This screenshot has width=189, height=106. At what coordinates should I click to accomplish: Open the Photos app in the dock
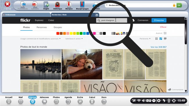(x=56, y=100)
